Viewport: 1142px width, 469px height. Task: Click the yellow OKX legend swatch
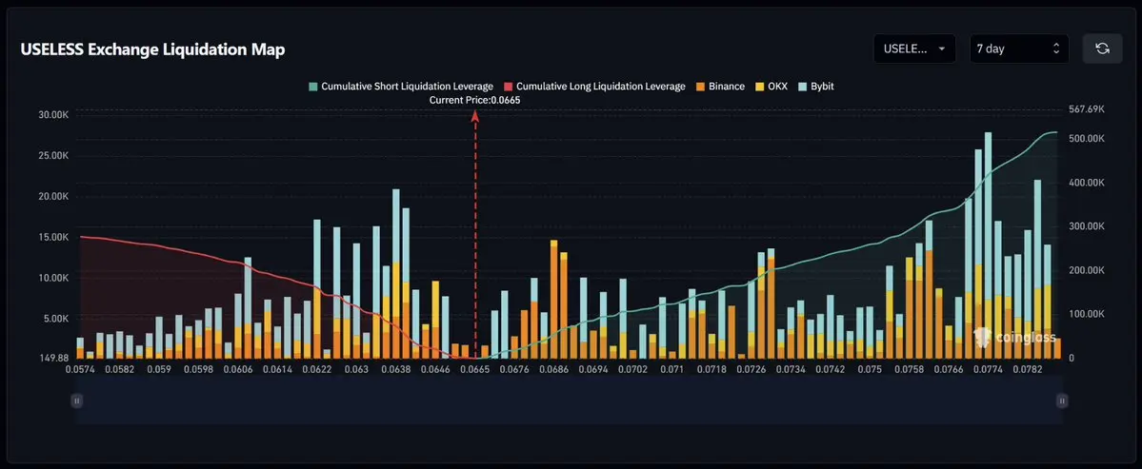click(x=759, y=87)
